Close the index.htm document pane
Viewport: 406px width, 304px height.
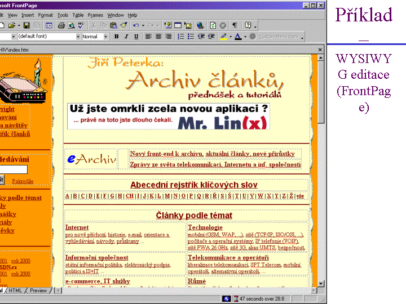tap(320, 50)
